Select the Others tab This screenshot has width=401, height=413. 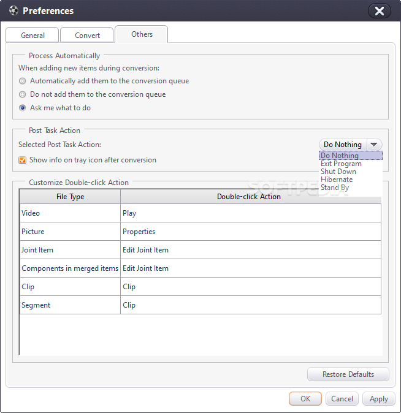[x=142, y=34]
